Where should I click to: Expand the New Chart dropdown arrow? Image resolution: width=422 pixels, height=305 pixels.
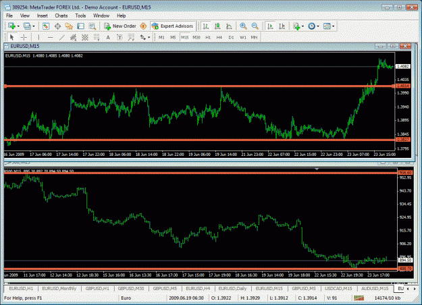pyautogui.click(x=18, y=26)
